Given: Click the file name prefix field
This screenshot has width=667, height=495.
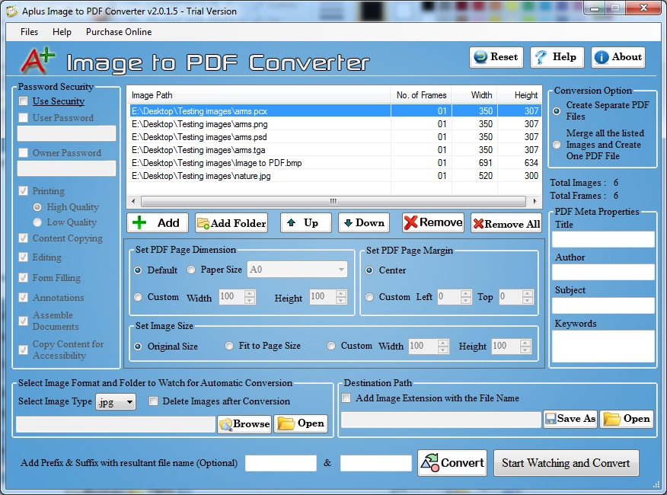Looking at the screenshot, I should coord(281,463).
